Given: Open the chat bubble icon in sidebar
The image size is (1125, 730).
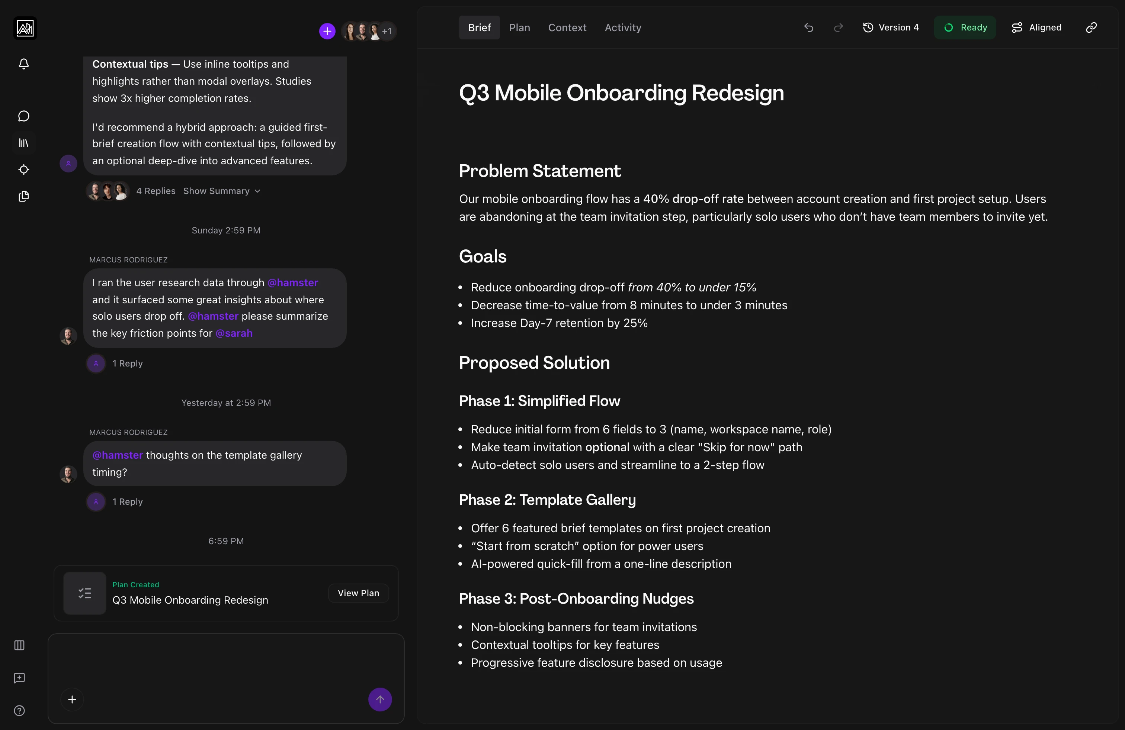Looking at the screenshot, I should (x=24, y=116).
